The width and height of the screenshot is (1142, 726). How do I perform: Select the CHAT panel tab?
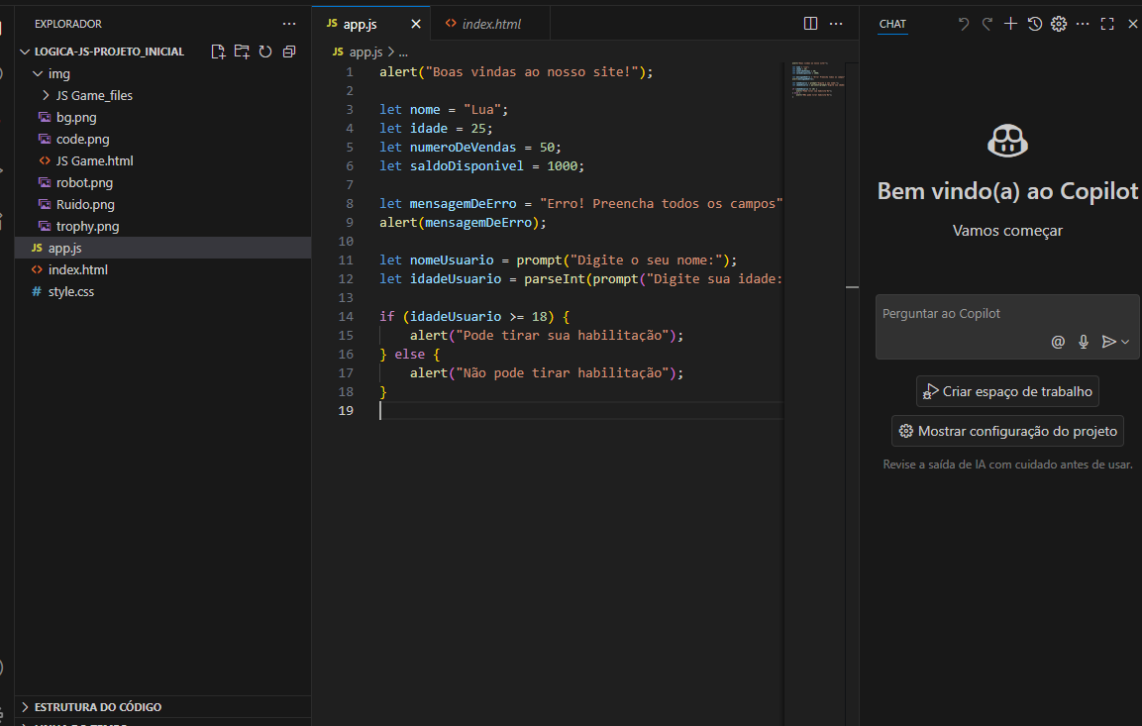[x=892, y=24]
